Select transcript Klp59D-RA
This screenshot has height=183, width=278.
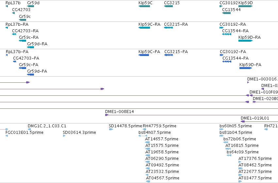coord(250,37)
